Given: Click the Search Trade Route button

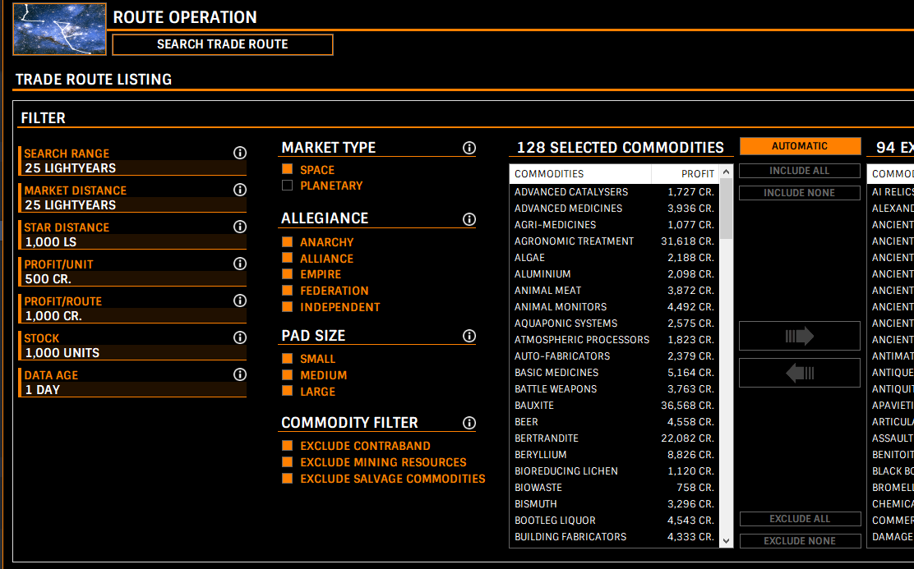Looking at the screenshot, I should tap(223, 45).
